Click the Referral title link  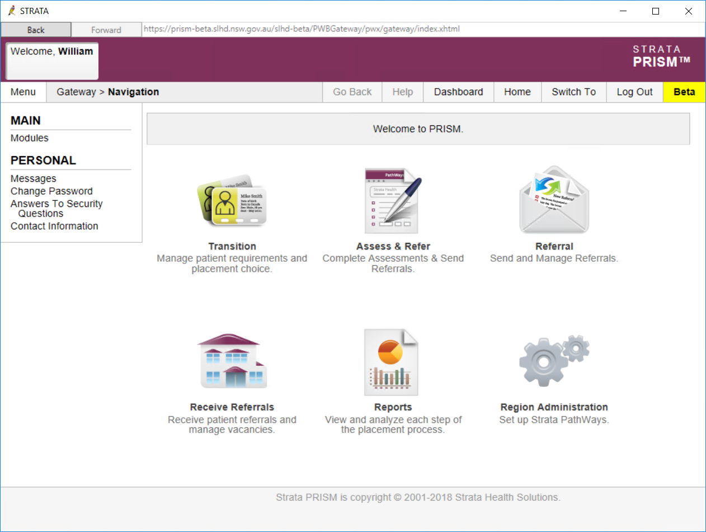click(x=554, y=246)
